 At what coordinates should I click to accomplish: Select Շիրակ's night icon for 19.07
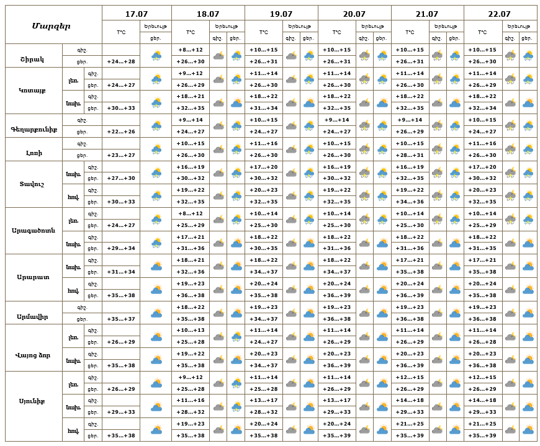pos(291,56)
